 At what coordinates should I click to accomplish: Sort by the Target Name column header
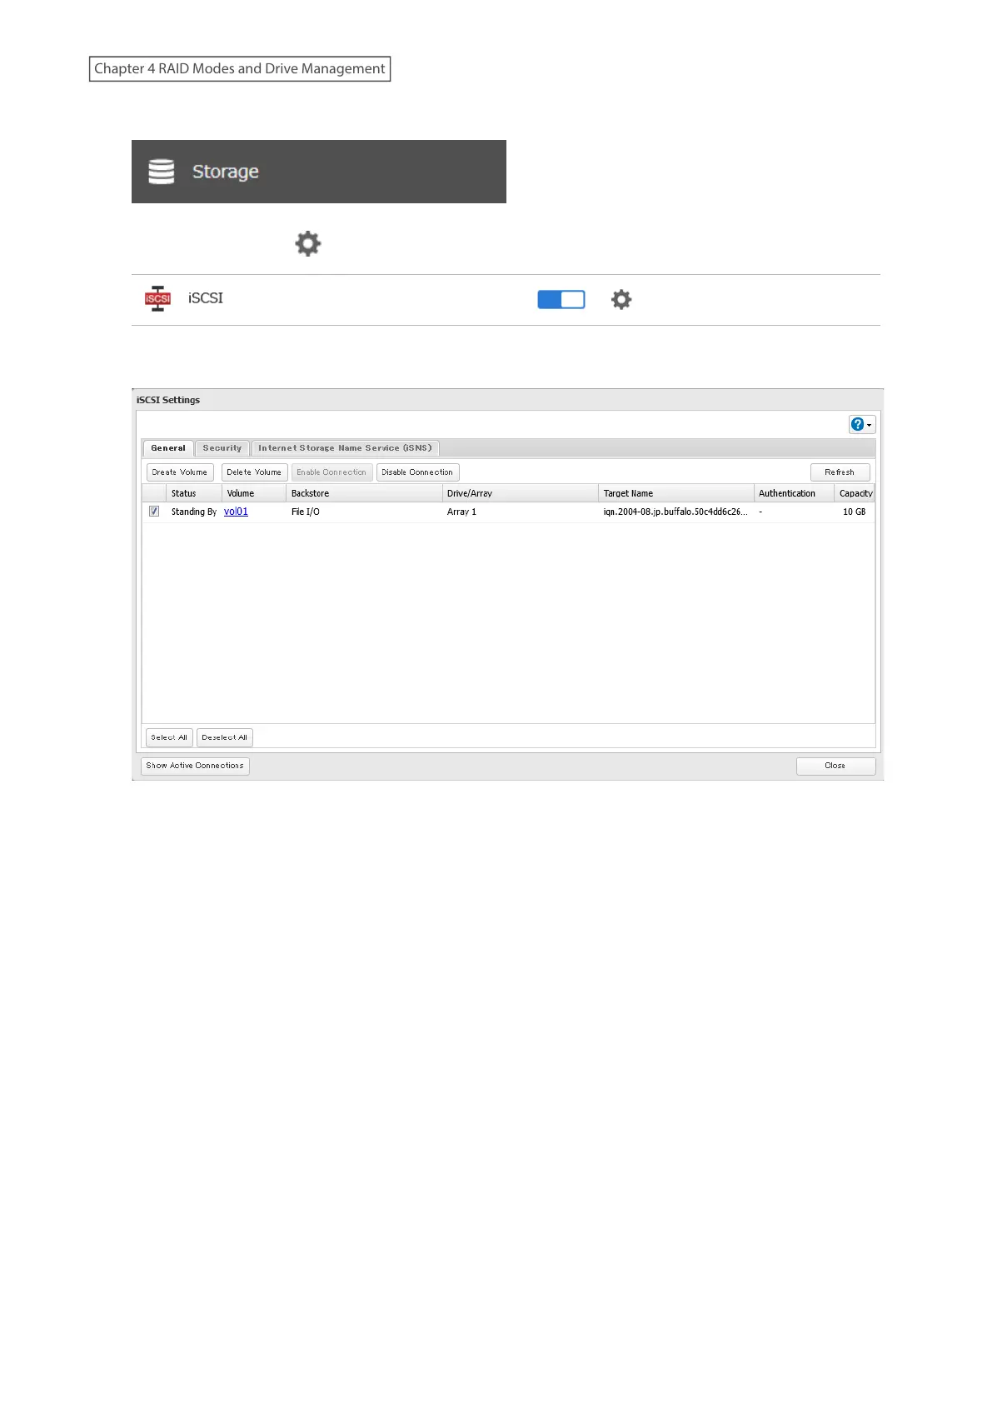(675, 493)
